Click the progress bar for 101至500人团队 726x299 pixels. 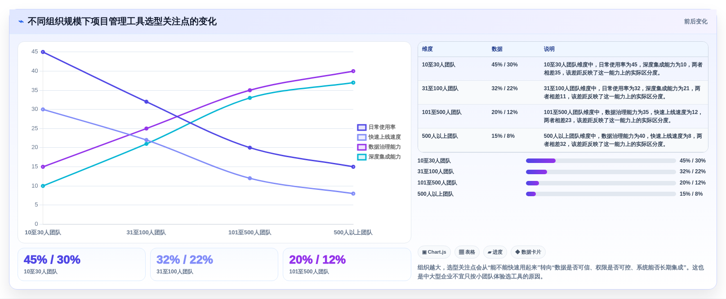point(601,183)
